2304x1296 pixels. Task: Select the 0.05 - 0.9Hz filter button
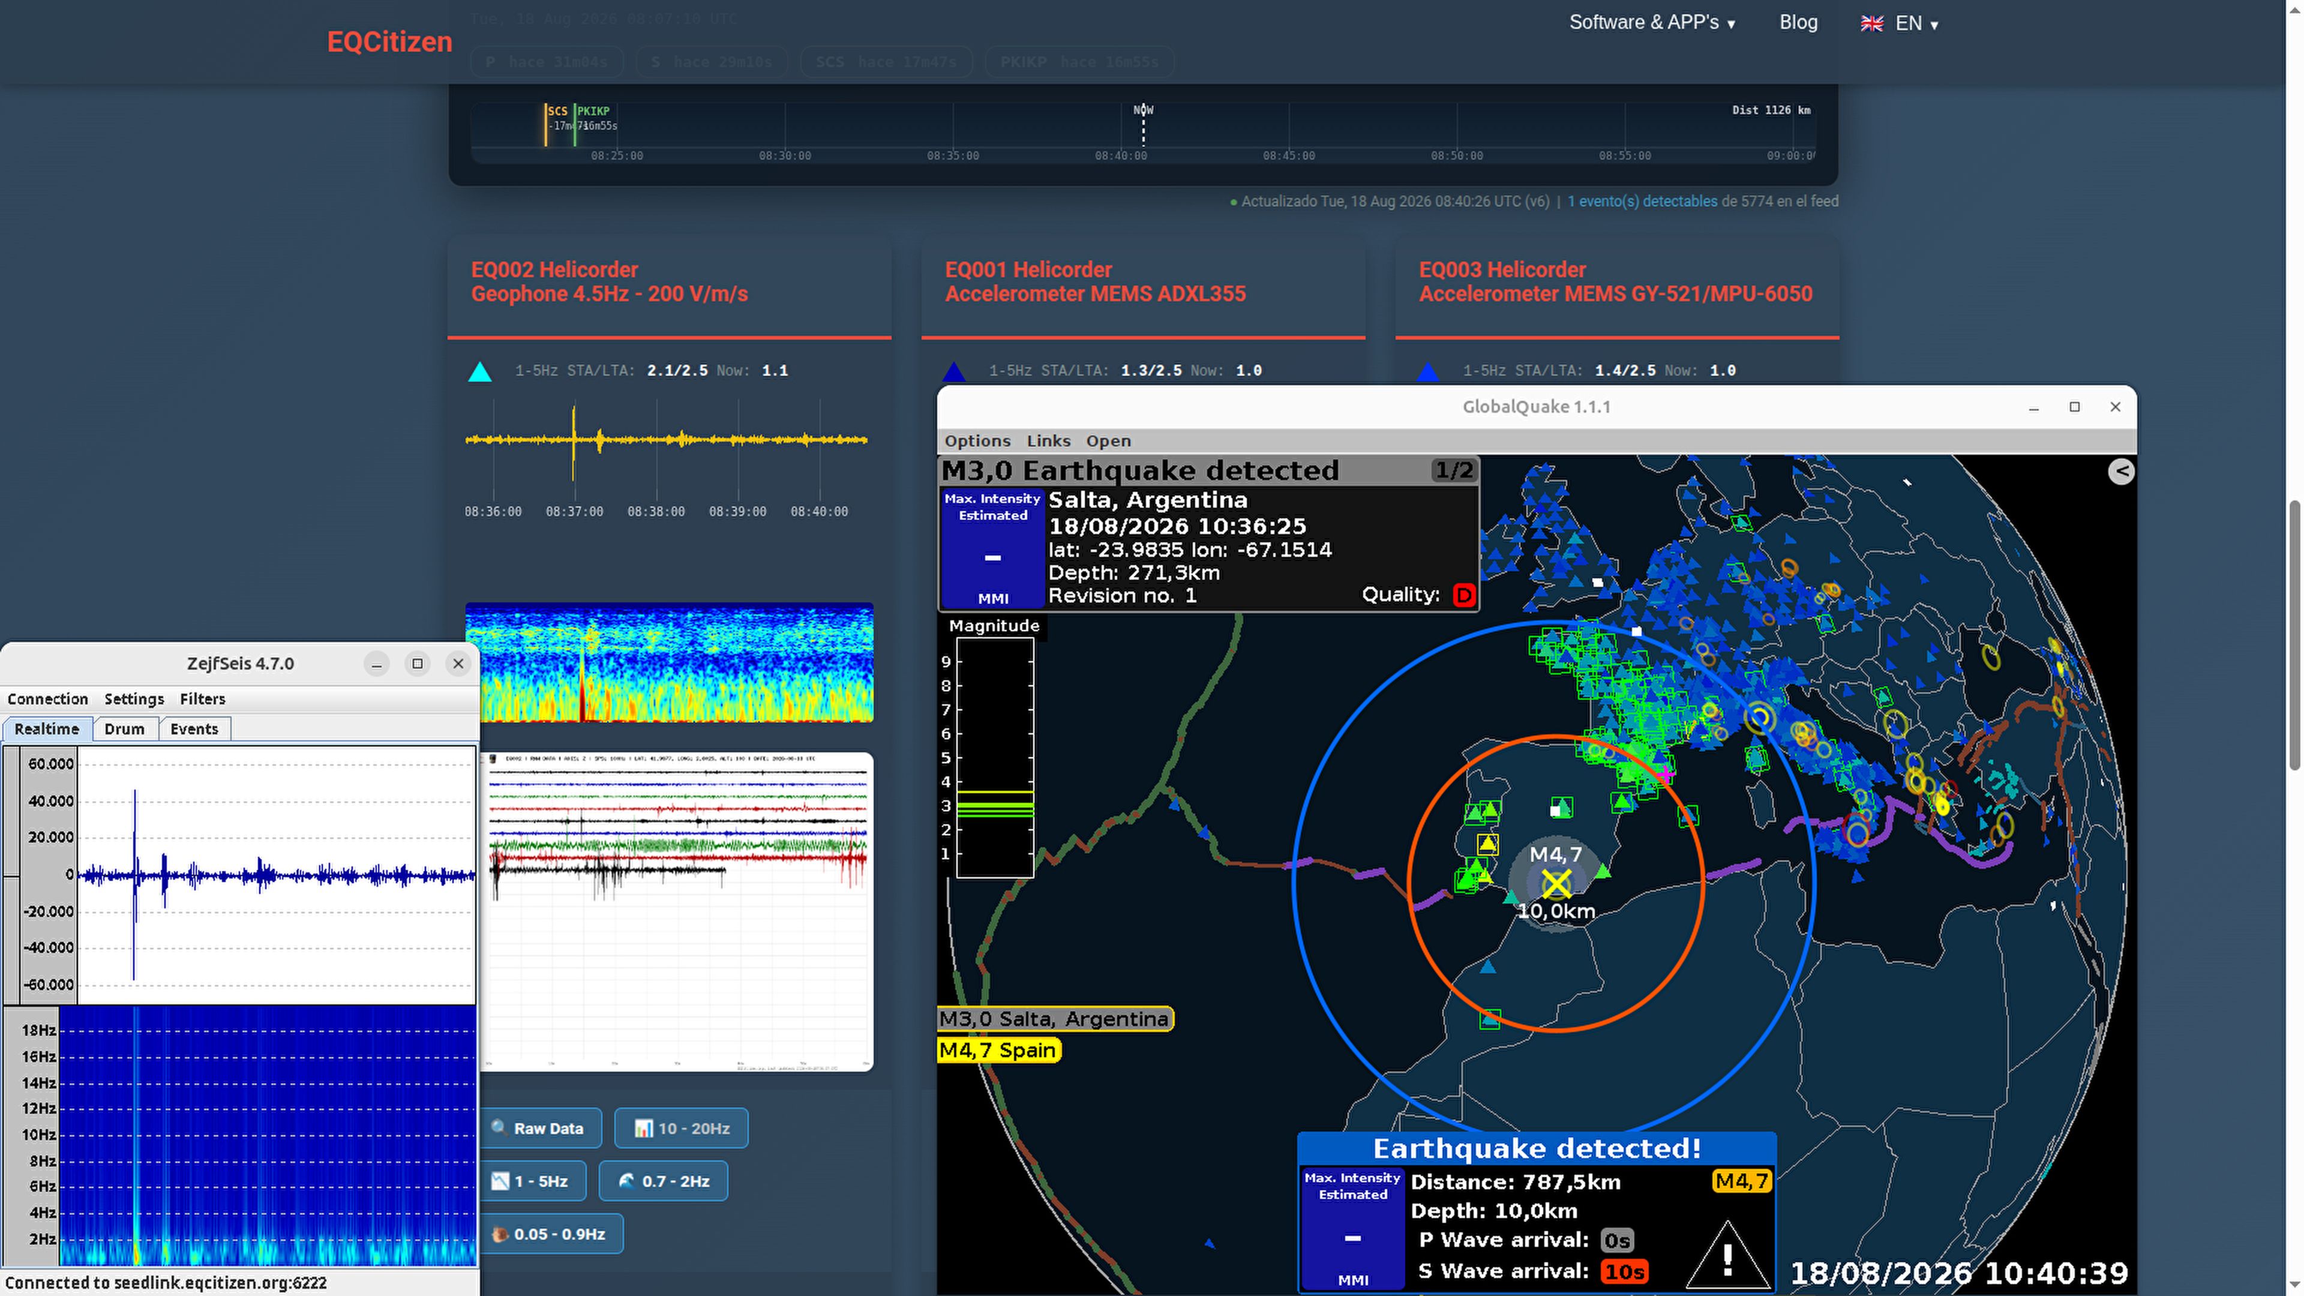tap(549, 1234)
